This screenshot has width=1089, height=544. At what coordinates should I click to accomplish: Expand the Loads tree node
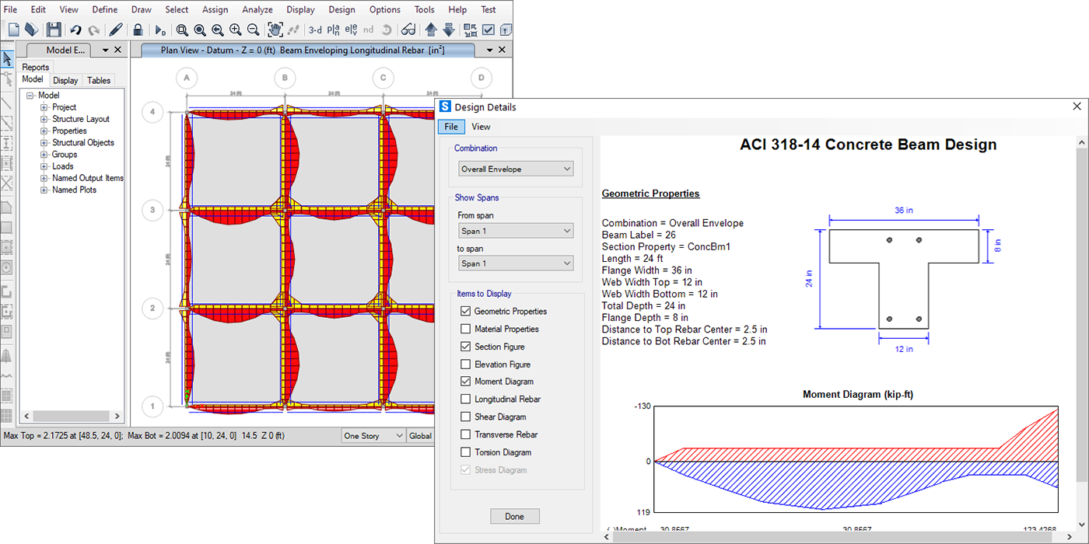tap(44, 166)
